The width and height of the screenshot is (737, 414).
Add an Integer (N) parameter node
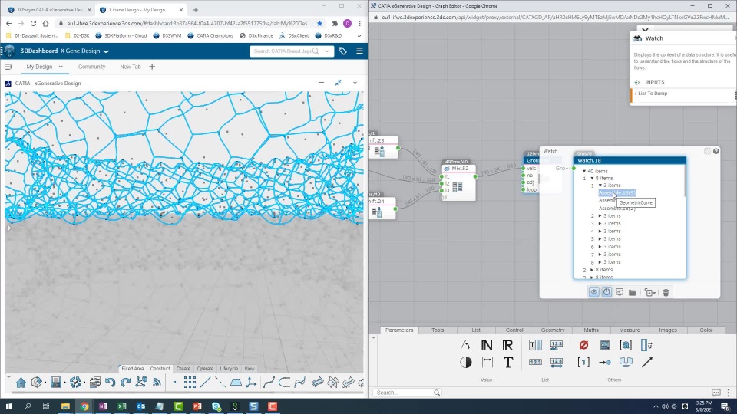(x=487, y=345)
